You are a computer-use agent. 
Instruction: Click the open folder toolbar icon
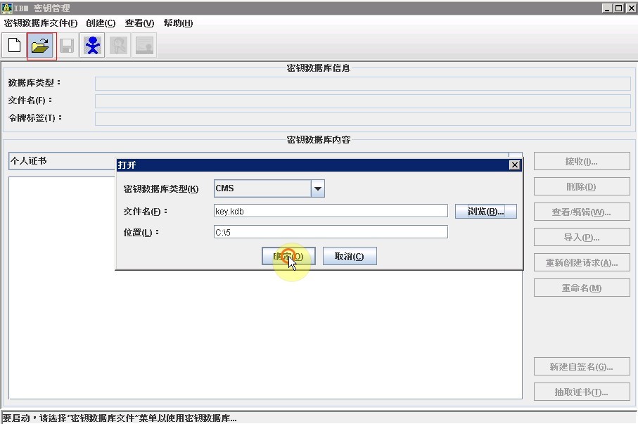click(x=42, y=46)
